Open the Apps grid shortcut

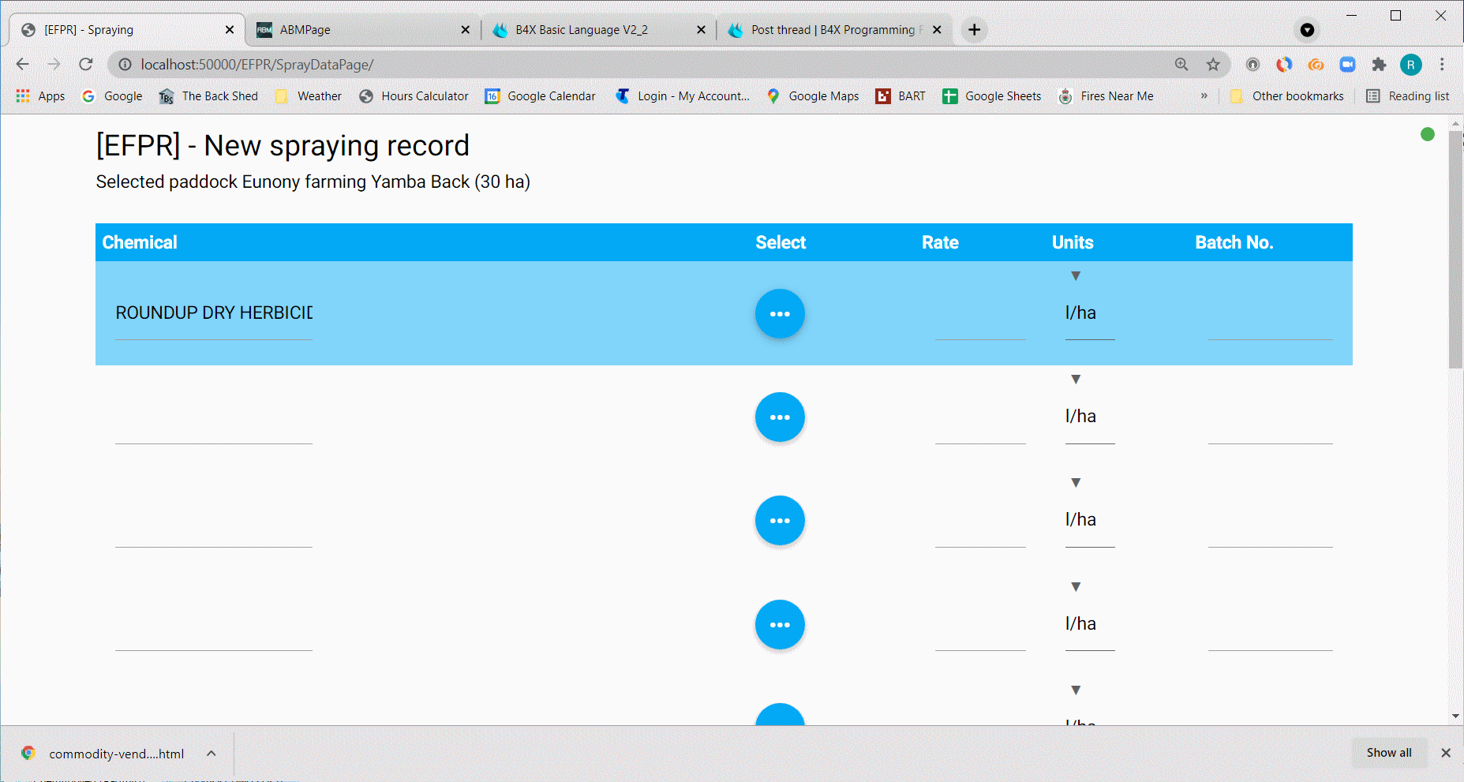pos(40,96)
